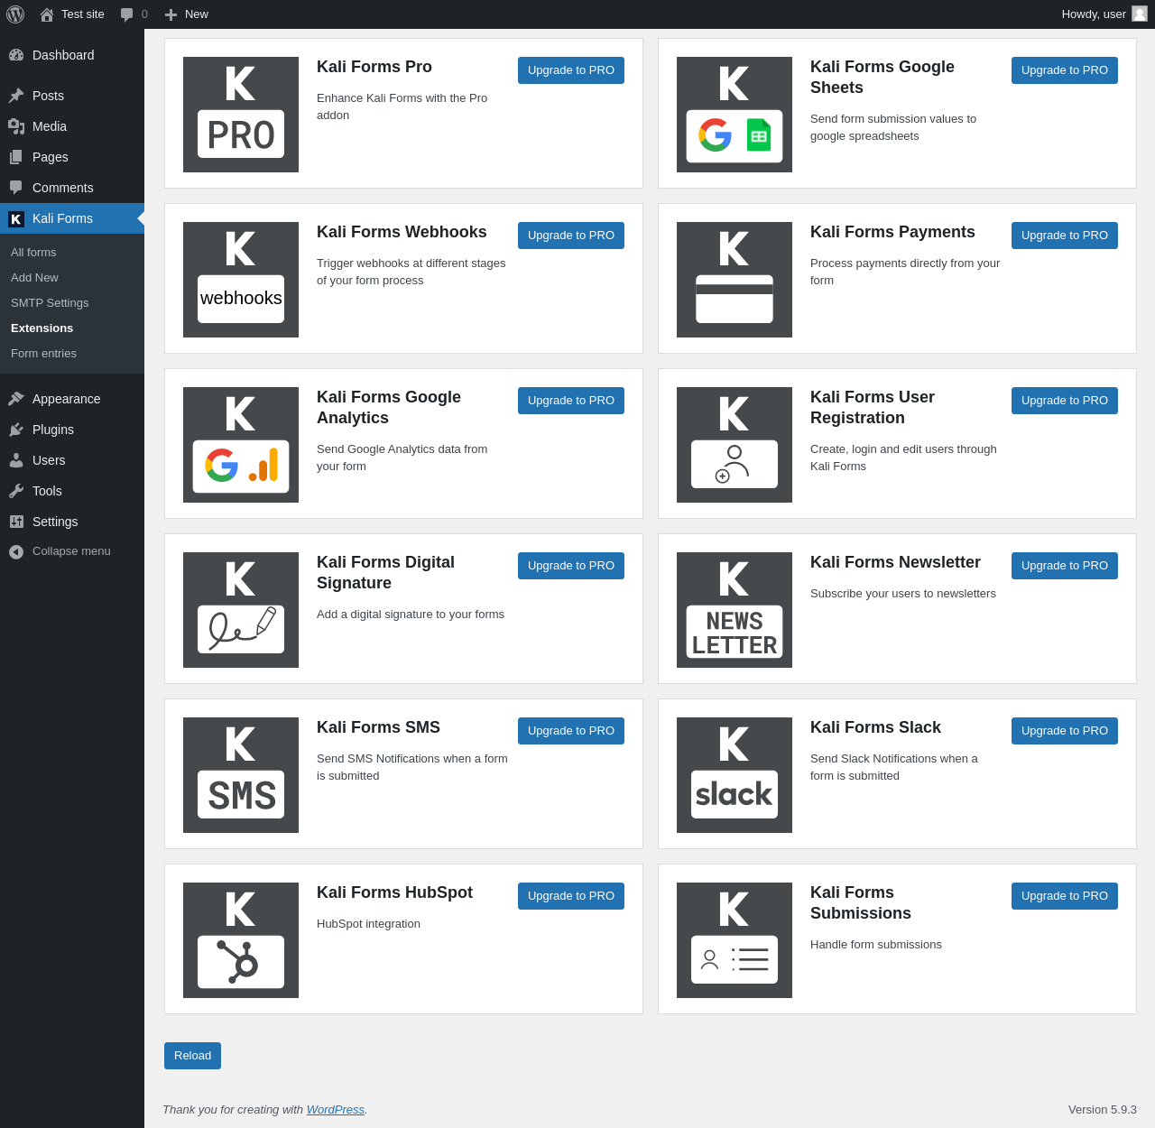The height and width of the screenshot is (1128, 1155).
Task: Click the Submissions extension thumbnail
Action: pyautogui.click(x=735, y=940)
